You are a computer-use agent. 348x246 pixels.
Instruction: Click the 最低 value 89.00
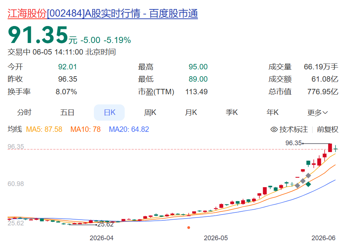tap(198, 79)
